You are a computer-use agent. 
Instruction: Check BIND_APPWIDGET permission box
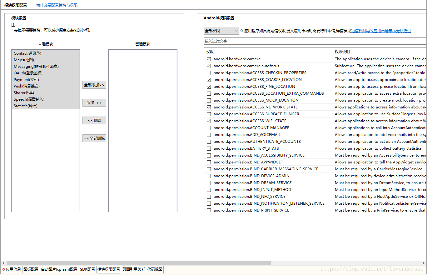[209, 162]
